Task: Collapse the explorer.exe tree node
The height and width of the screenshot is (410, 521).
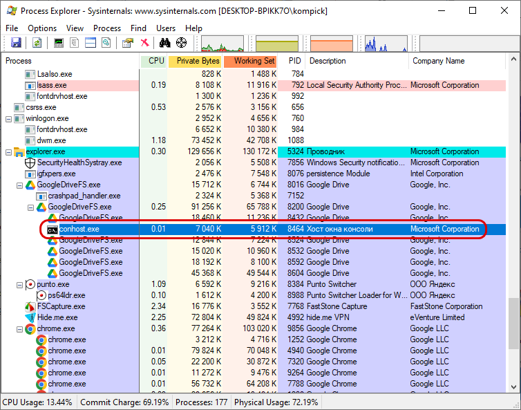Action: pos(9,152)
